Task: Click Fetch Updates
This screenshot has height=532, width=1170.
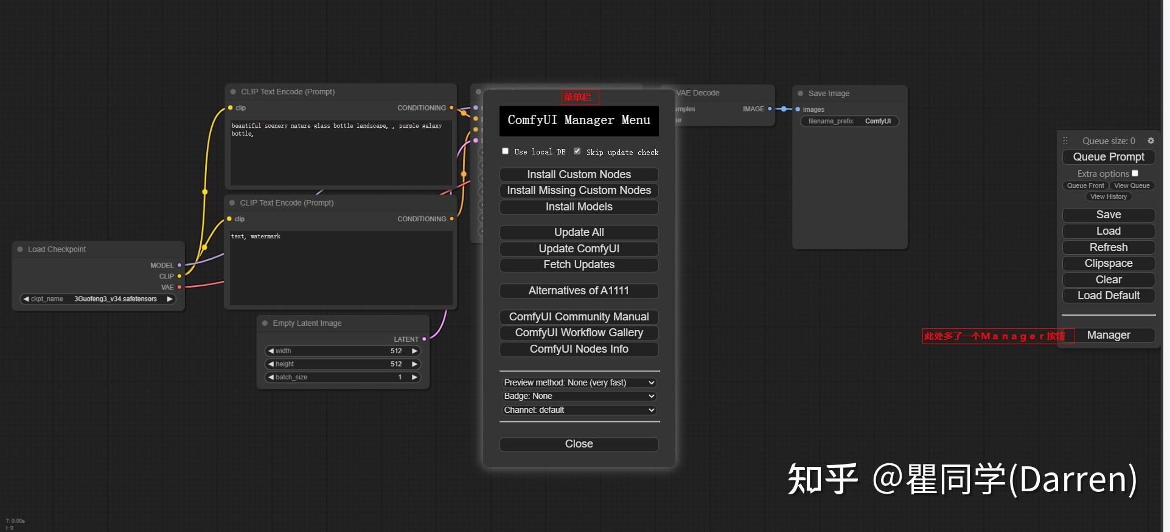Action: pos(579,264)
